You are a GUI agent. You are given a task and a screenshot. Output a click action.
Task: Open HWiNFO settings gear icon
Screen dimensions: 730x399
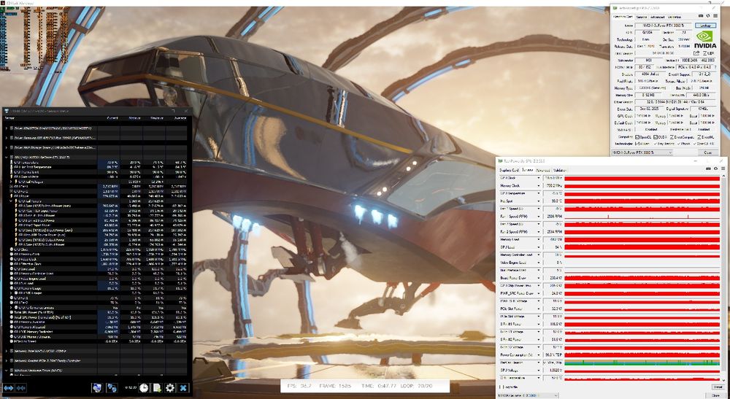170,387
